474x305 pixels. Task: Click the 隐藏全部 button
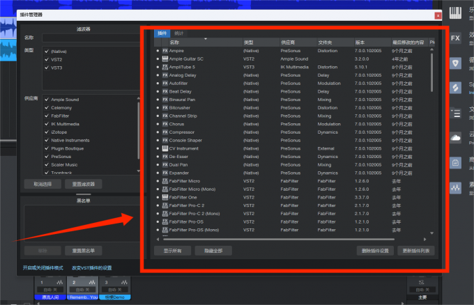click(213, 251)
